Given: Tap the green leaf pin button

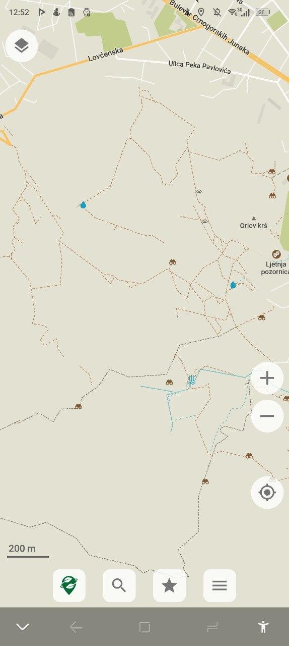Looking at the screenshot, I should coord(69,585).
